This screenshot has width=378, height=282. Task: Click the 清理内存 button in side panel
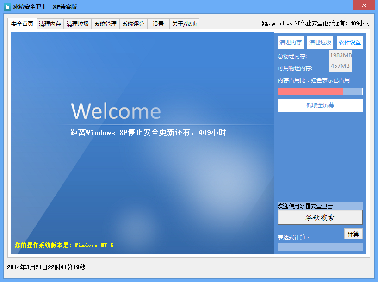(291, 43)
